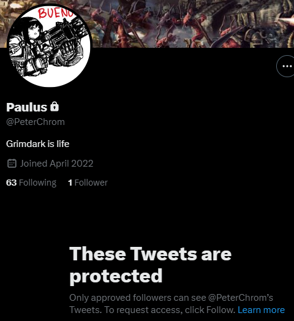This screenshot has width=294, height=321.
Task: Click the Joined April 2022 text
Action: click(56, 164)
